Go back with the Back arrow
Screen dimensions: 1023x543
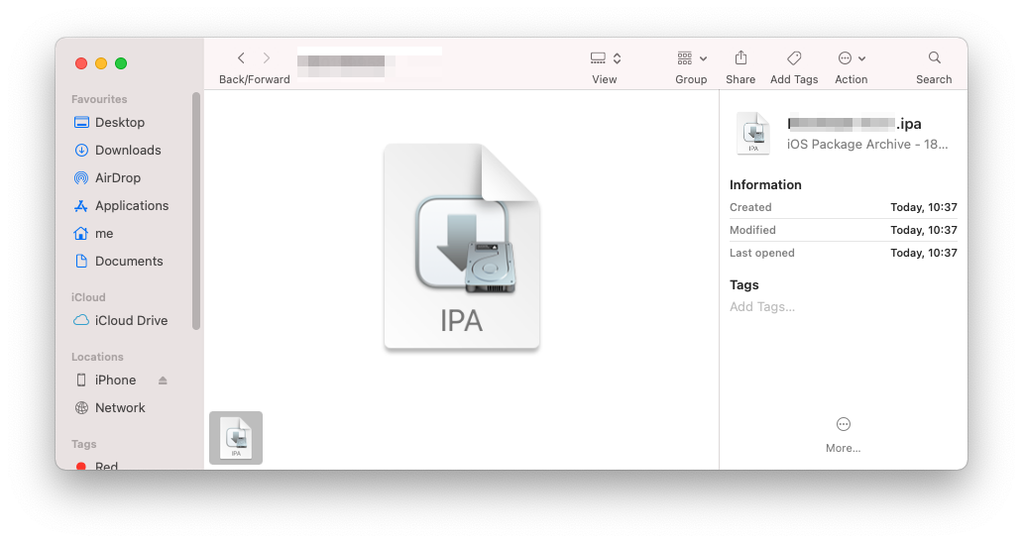241,58
